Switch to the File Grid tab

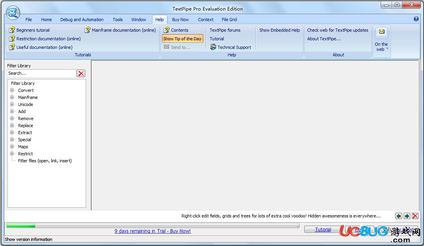229,20
